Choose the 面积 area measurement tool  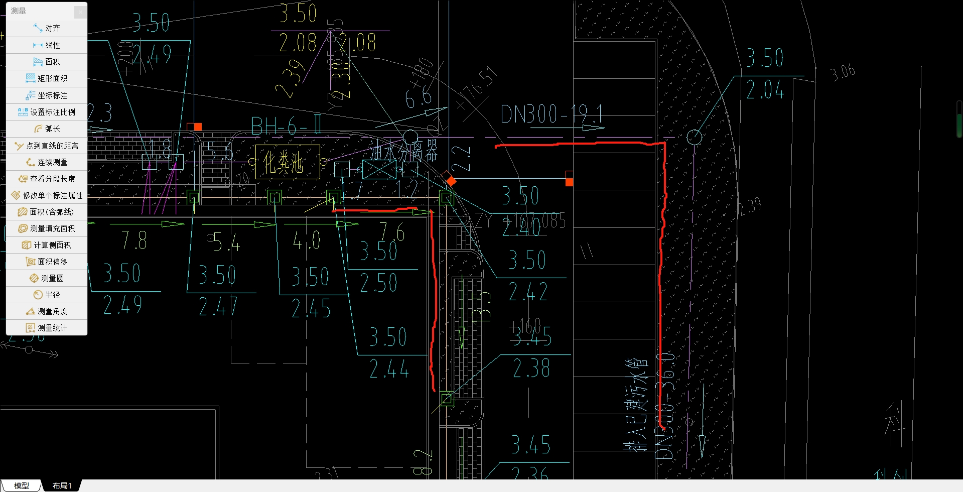[47, 62]
